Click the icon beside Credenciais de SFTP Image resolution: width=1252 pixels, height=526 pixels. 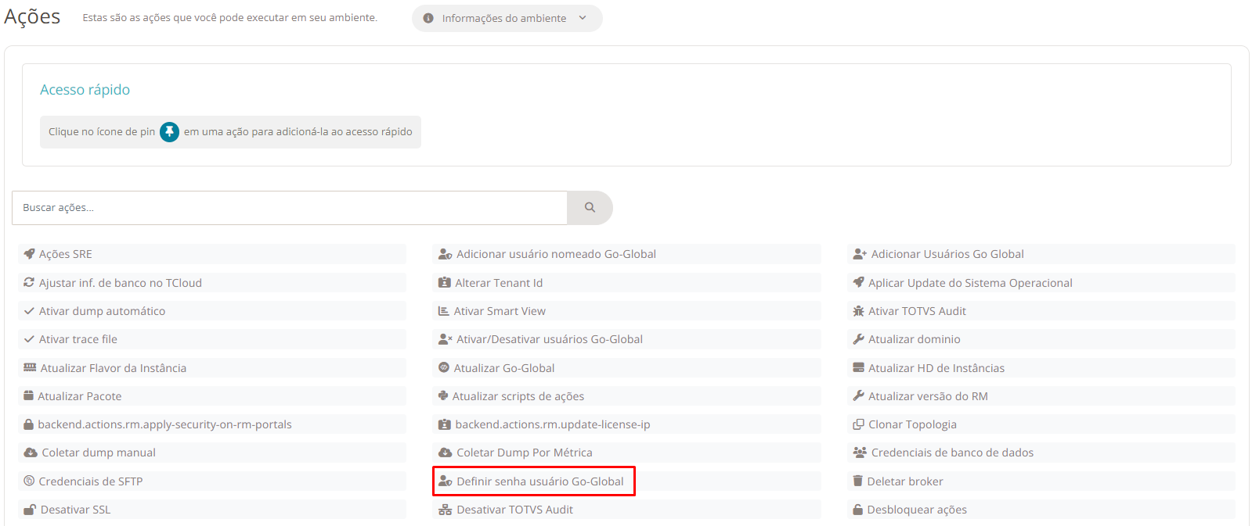(29, 481)
